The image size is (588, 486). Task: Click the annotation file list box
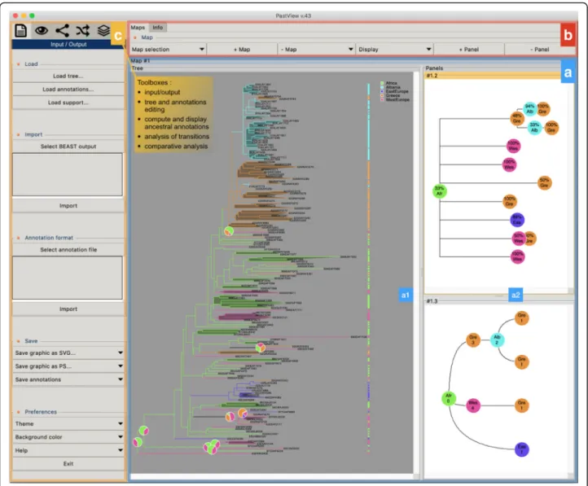(68, 278)
